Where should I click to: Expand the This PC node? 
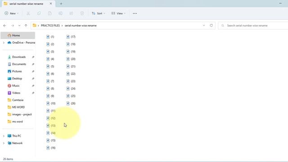click(4, 136)
